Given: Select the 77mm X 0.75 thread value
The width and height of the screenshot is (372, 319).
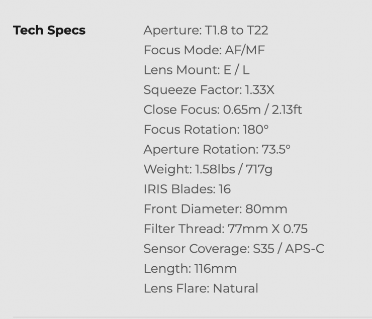Looking at the screenshot, I should pos(268,229).
